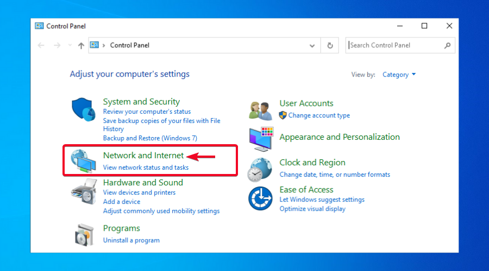Open Clock and Region category

(x=312, y=163)
